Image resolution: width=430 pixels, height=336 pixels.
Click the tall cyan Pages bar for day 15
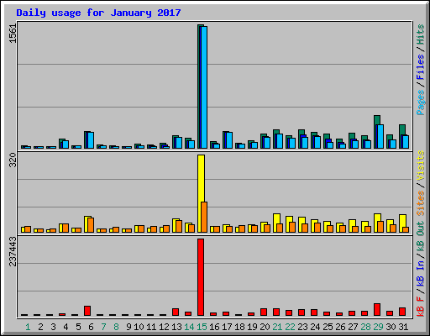point(204,87)
